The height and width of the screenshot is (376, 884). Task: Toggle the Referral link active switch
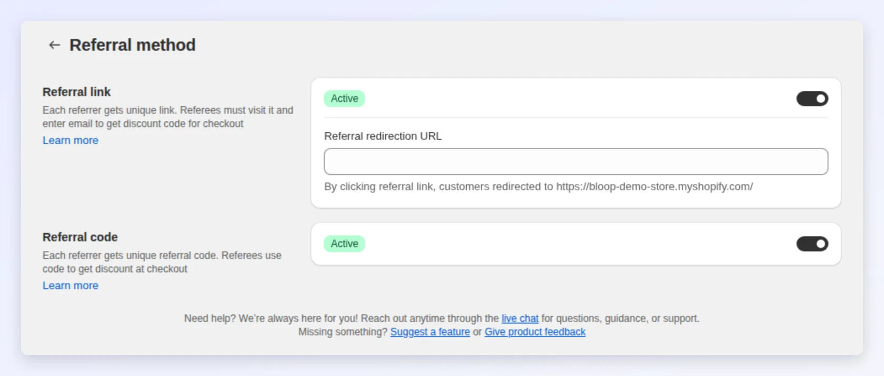[812, 99]
